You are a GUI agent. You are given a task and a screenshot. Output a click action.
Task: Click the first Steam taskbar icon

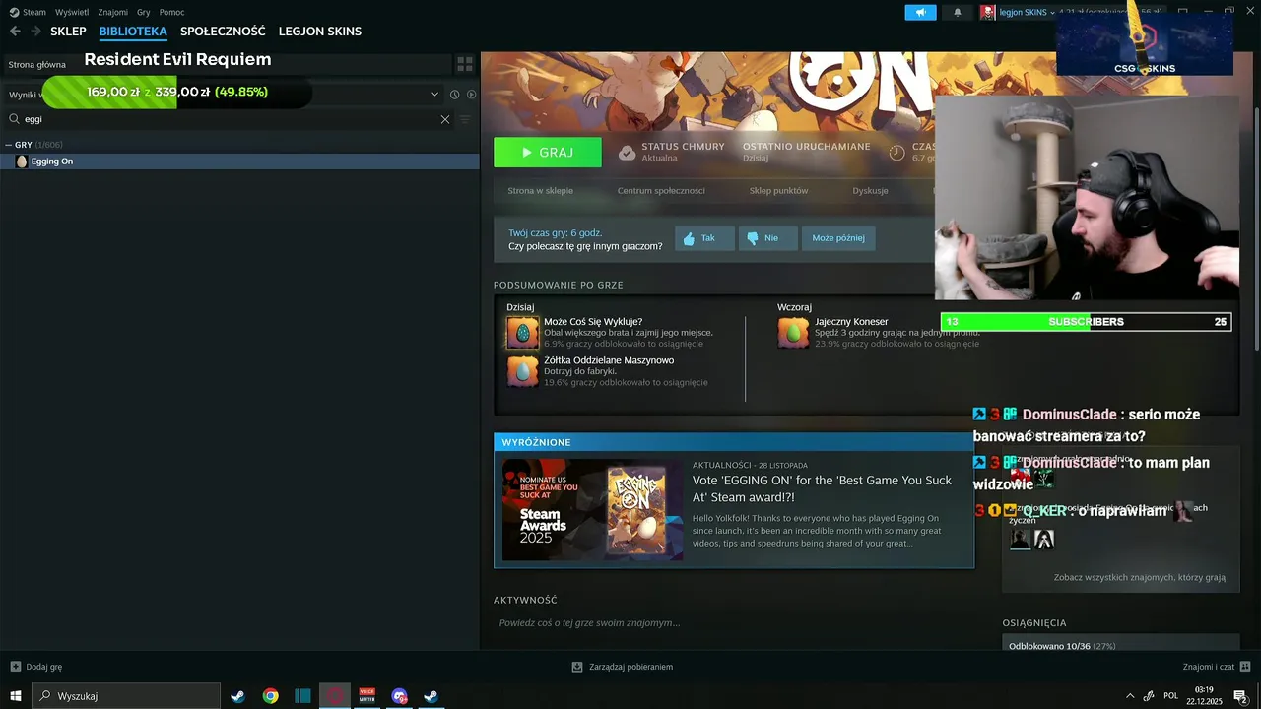click(x=237, y=696)
